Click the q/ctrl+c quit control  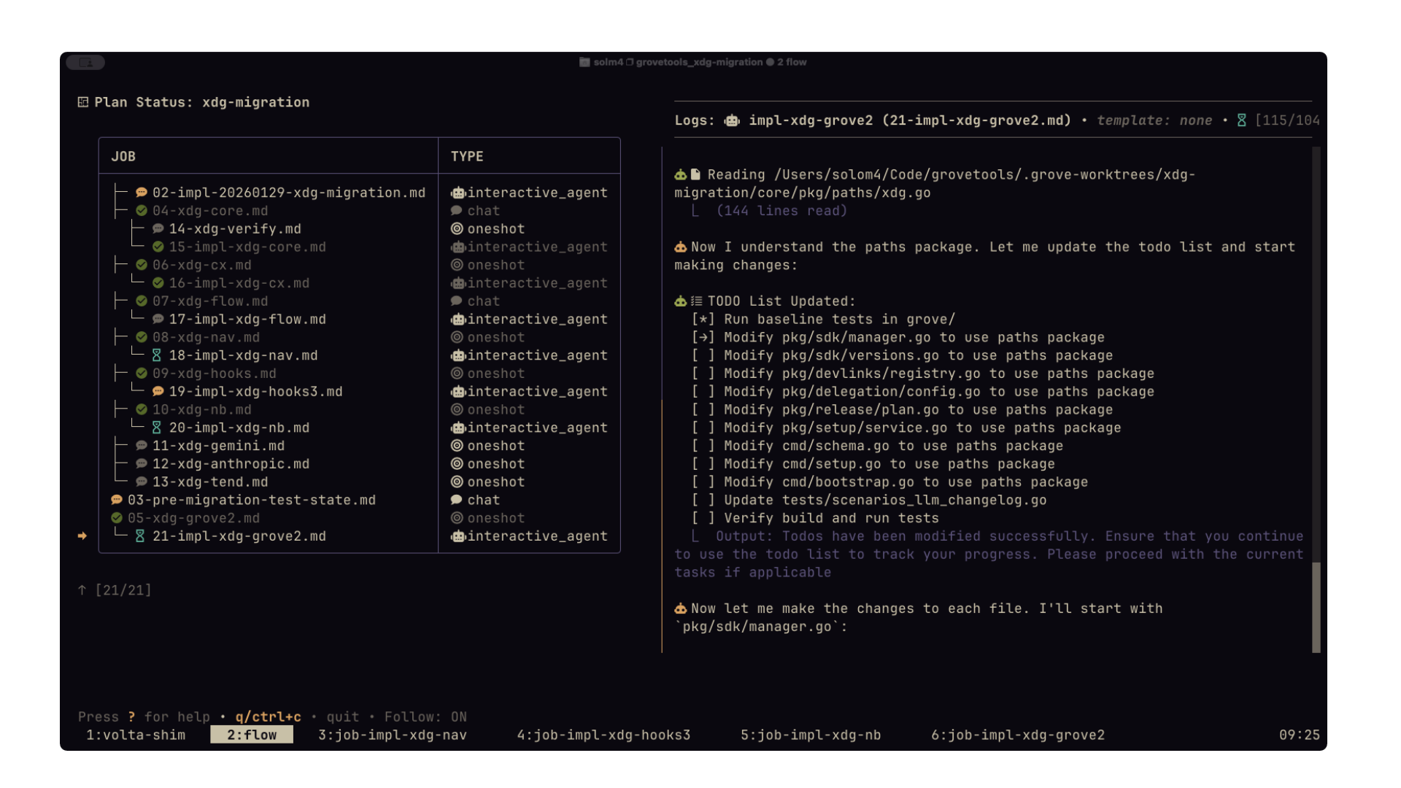coord(267,717)
